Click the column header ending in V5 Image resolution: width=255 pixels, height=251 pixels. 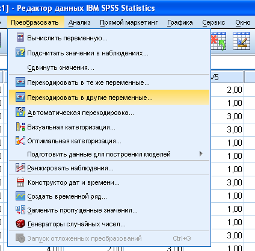point(227,77)
